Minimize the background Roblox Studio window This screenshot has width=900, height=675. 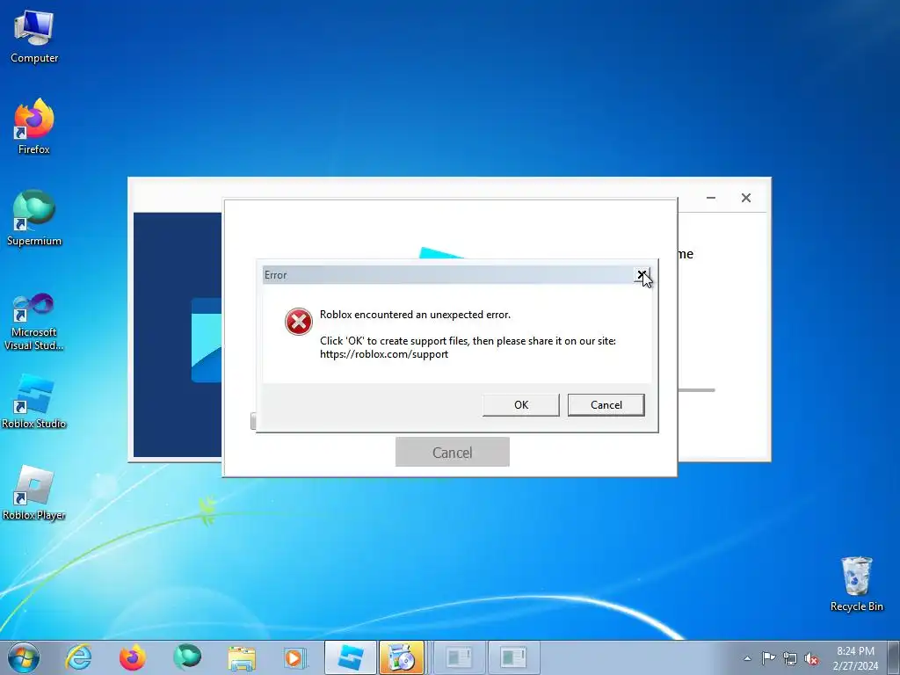click(710, 198)
